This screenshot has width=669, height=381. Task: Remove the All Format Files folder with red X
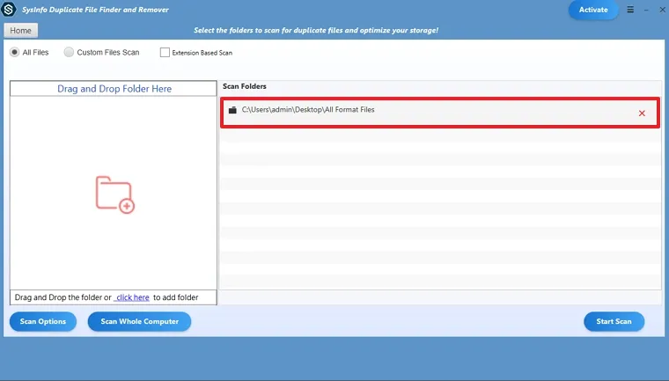coord(642,113)
